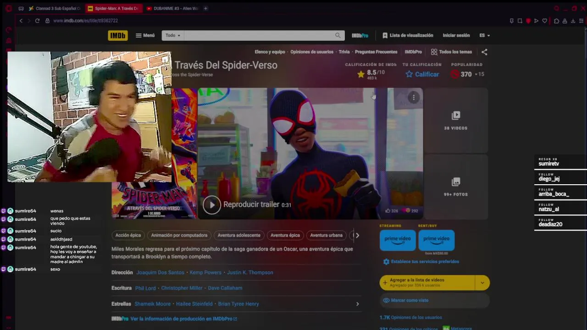Open the Trivia link

point(344,52)
